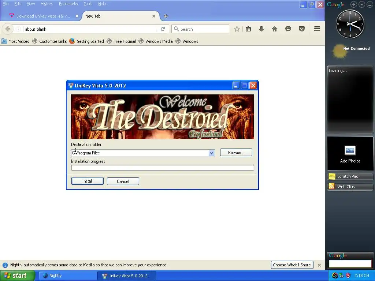Open the Web Clips gadget

click(350, 187)
